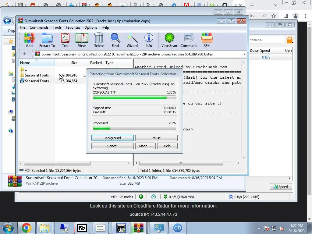This screenshot has height=234, width=312.
Task: Click the Explorer back arrow button
Action: 7,20
